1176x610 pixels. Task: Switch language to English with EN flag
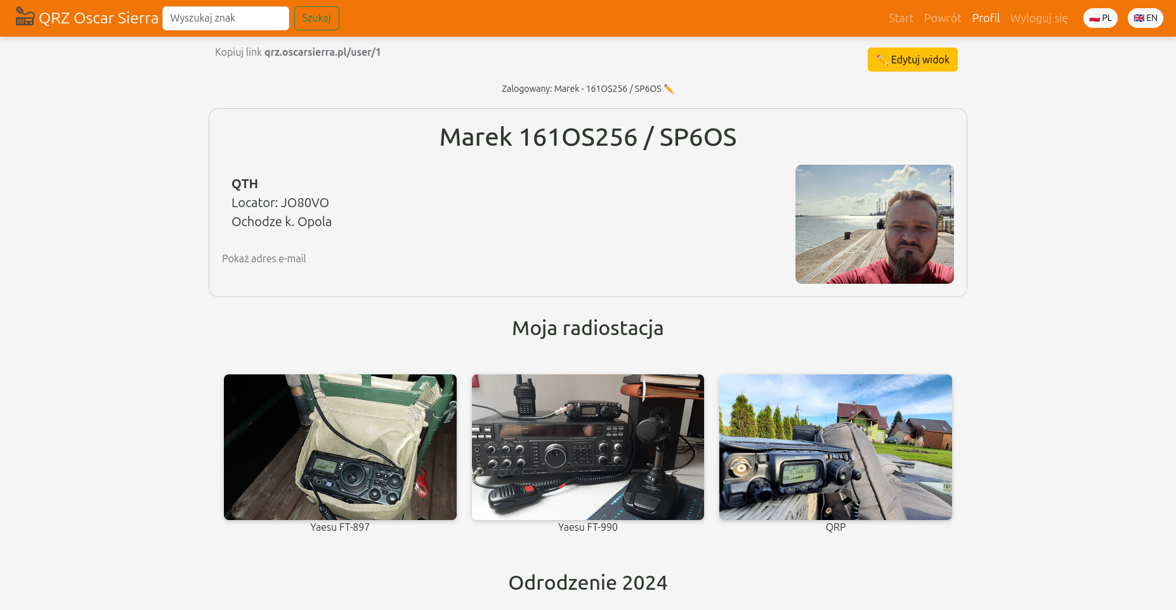click(1145, 18)
